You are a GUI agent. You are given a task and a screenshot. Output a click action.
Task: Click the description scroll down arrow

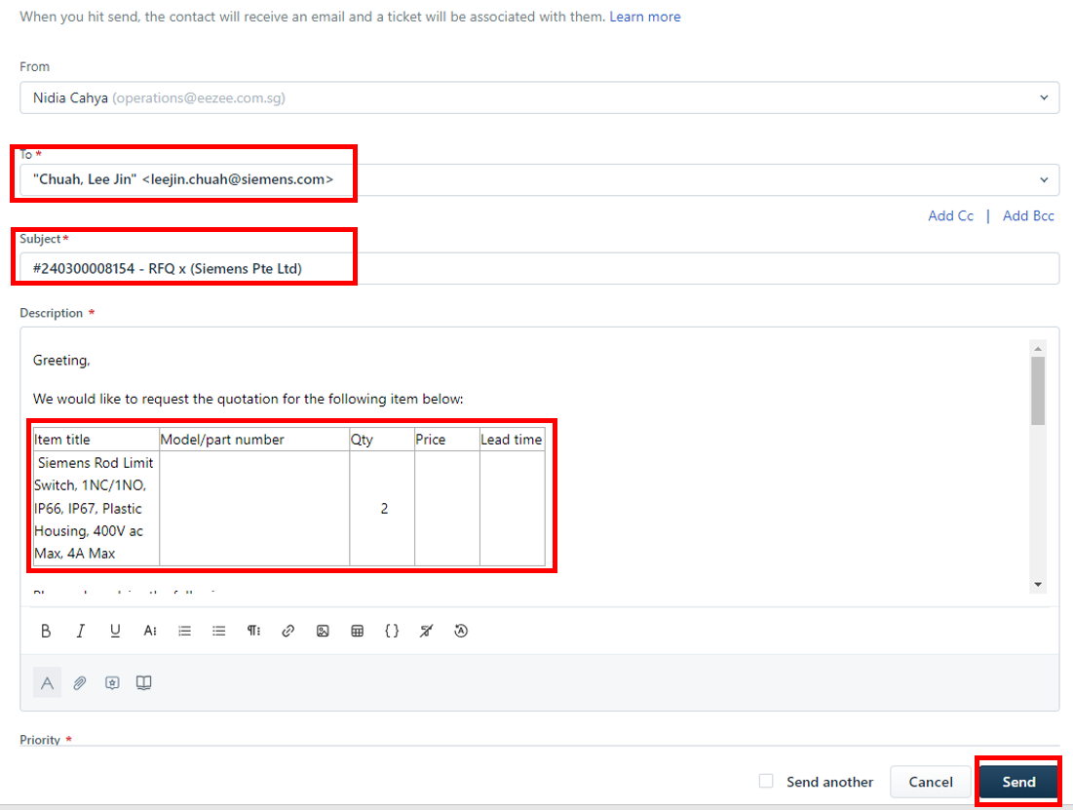coord(1038,584)
